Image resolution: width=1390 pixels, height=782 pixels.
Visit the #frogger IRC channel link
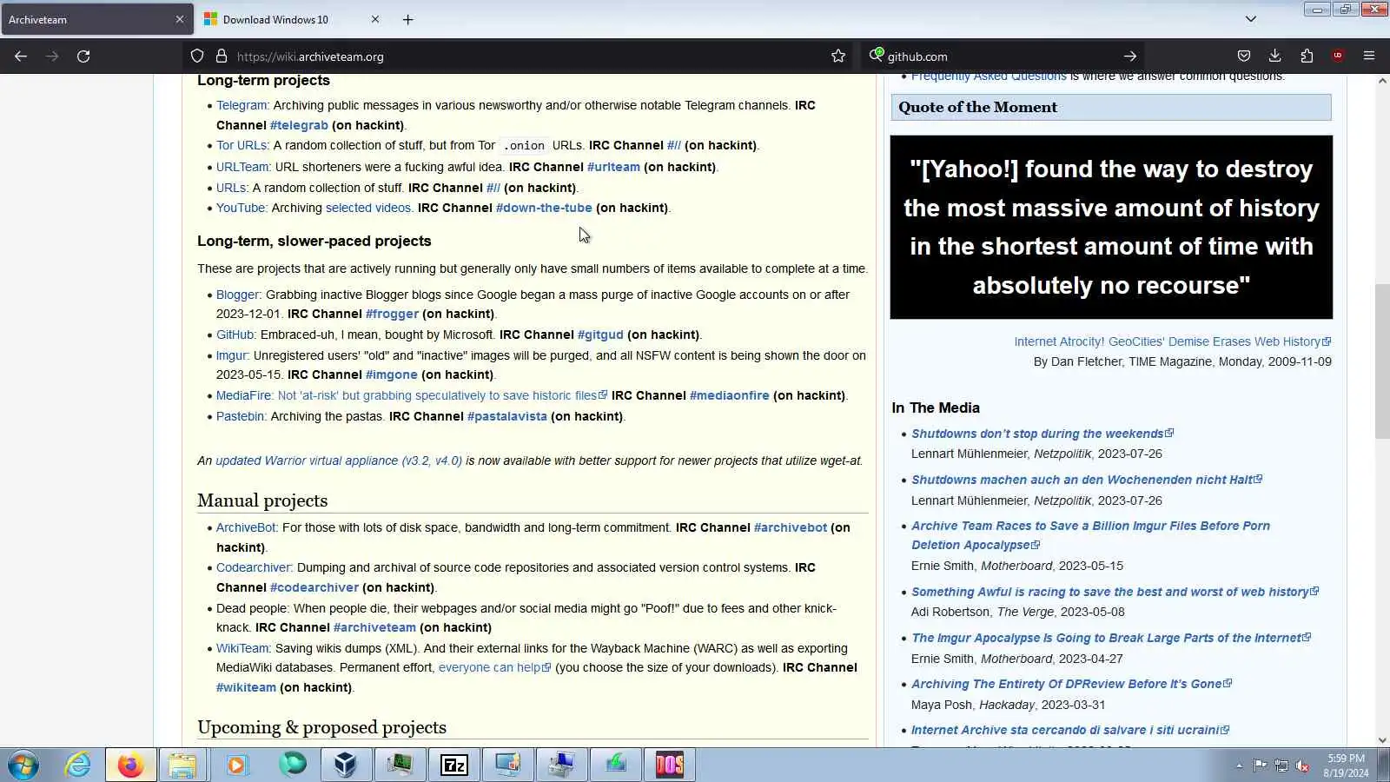point(392,314)
